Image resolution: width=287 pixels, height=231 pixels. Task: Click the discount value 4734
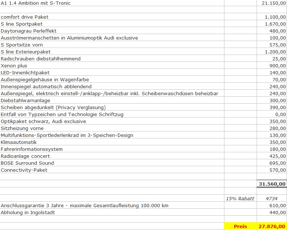[x=272, y=198]
